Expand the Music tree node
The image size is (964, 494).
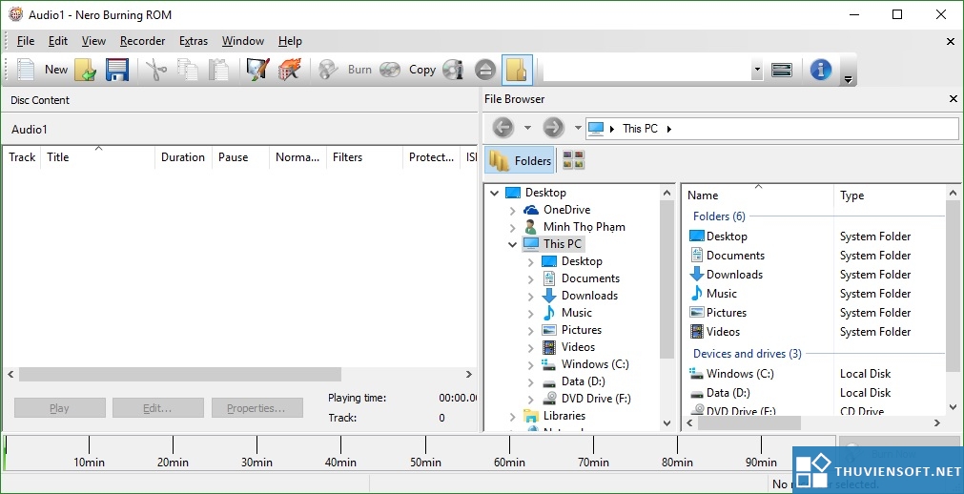pos(530,313)
